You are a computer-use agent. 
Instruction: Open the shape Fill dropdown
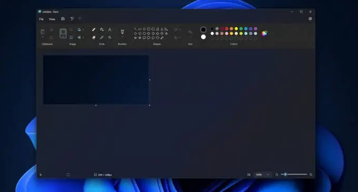[x=177, y=37]
